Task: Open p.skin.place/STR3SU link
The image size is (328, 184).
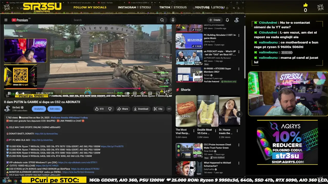Action: (85, 169)
